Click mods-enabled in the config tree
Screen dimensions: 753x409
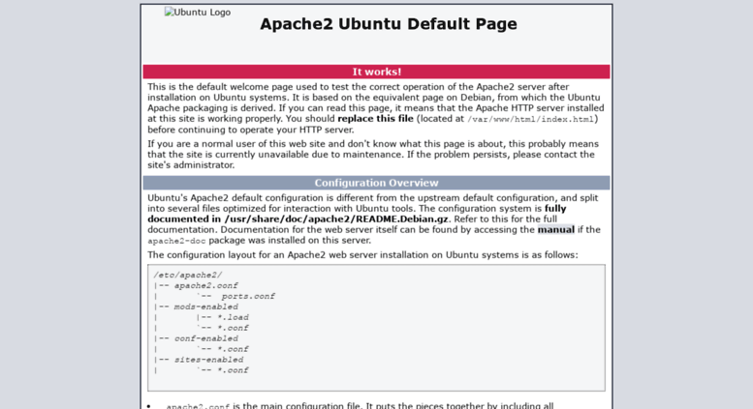click(x=205, y=307)
